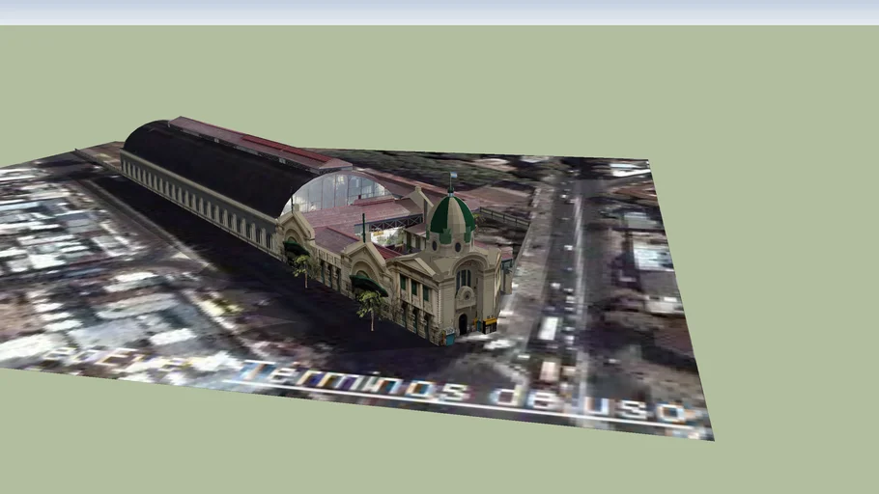Click the palm tree farthest from the tower

(x=302, y=265)
